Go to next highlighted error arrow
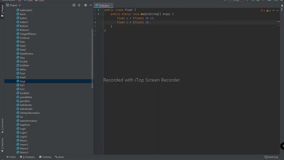Image resolution: width=284 pixels, height=160 pixels. pyautogui.click(x=277, y=11)
